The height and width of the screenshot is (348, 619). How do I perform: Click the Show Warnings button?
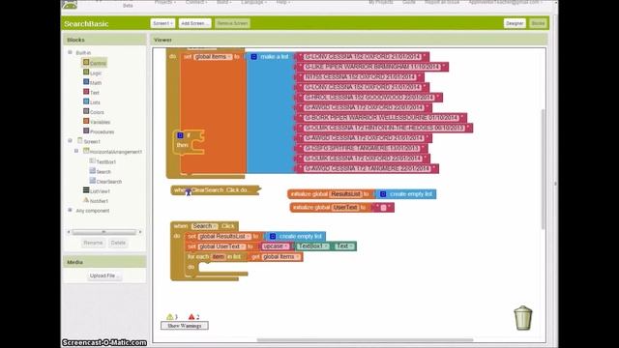pos(185,326)
